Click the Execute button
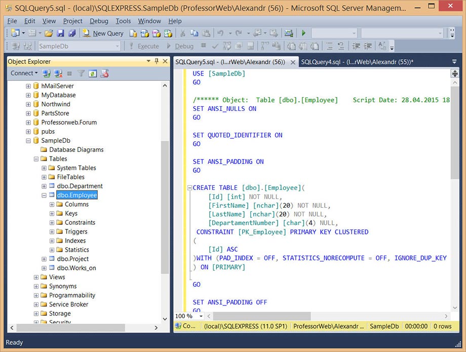 coord(144,46)
